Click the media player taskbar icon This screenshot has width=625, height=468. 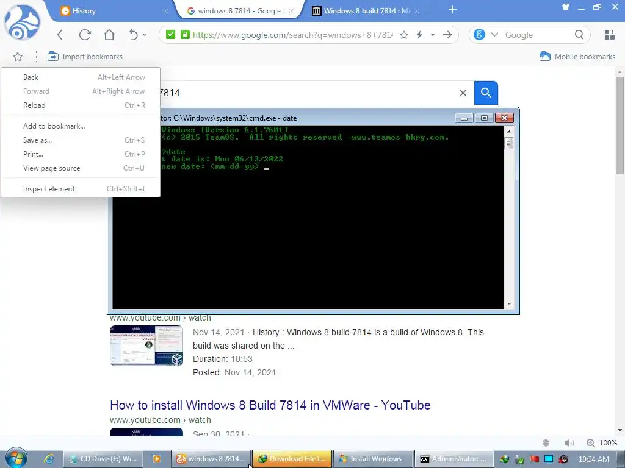coord(157,459)
